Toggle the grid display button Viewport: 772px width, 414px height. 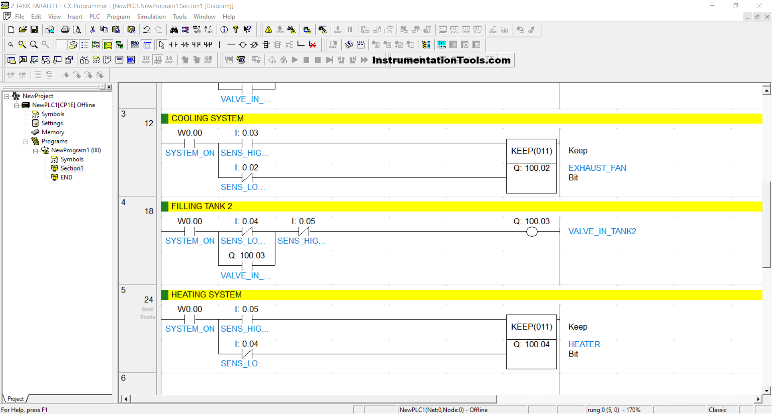[62, 45]
